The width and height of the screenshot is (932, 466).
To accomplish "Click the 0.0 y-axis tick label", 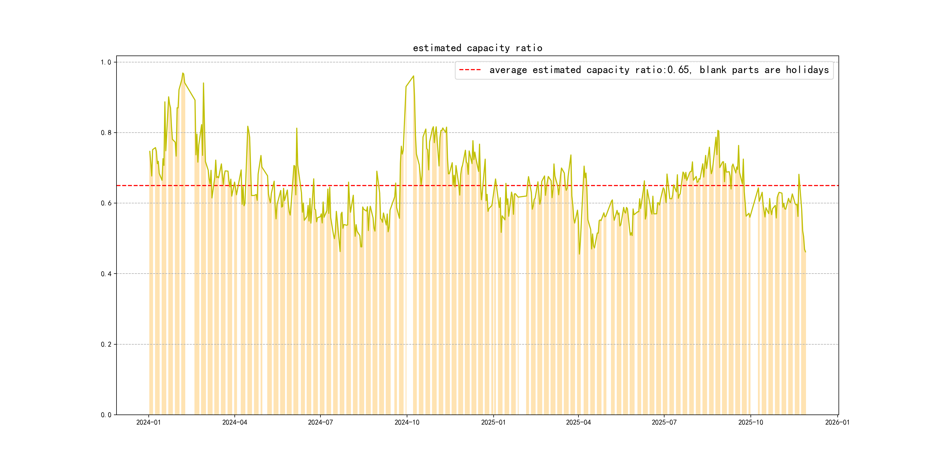I will click(106, 415).
